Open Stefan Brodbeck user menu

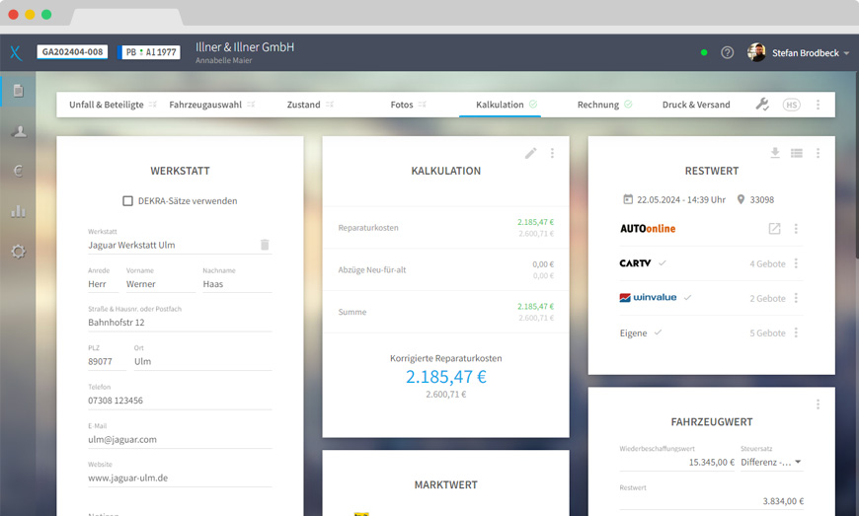[x=800, y=52]
